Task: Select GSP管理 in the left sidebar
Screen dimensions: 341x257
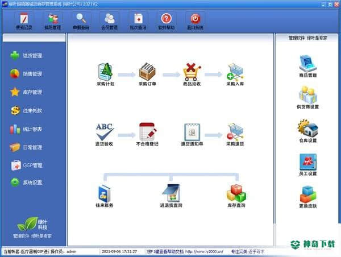Action: click(26, 165)
